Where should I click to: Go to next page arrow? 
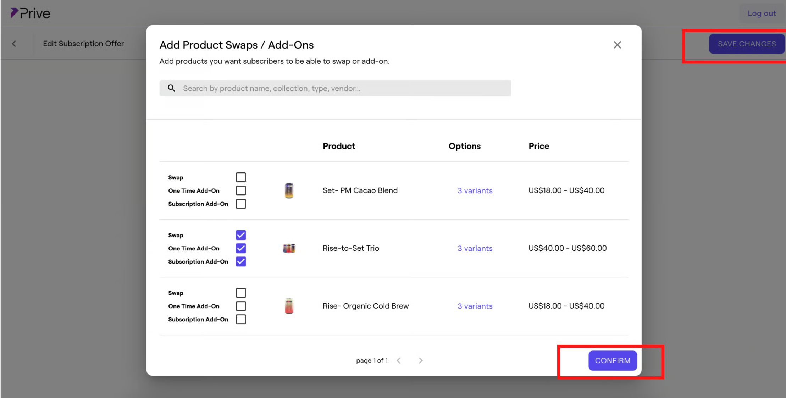(x=420, y=360)
